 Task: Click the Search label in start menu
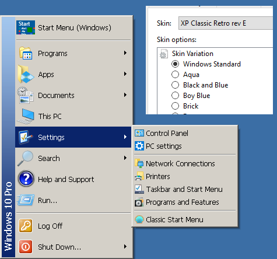[x=49, y=158]
